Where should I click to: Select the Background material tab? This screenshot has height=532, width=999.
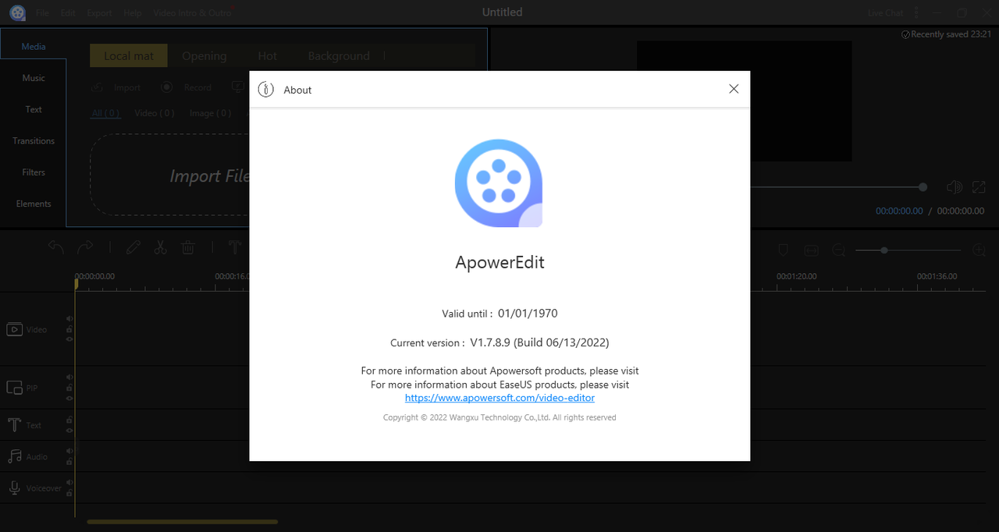pos(339,56)
